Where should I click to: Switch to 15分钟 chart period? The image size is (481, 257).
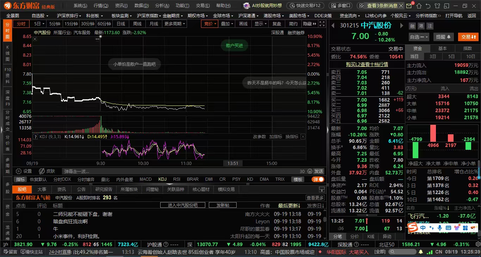[71, 24]
